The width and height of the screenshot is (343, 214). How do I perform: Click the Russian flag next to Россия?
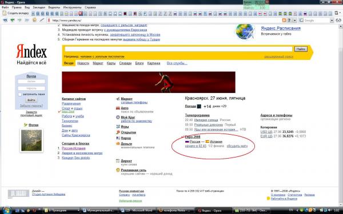(x=187, y=142)
